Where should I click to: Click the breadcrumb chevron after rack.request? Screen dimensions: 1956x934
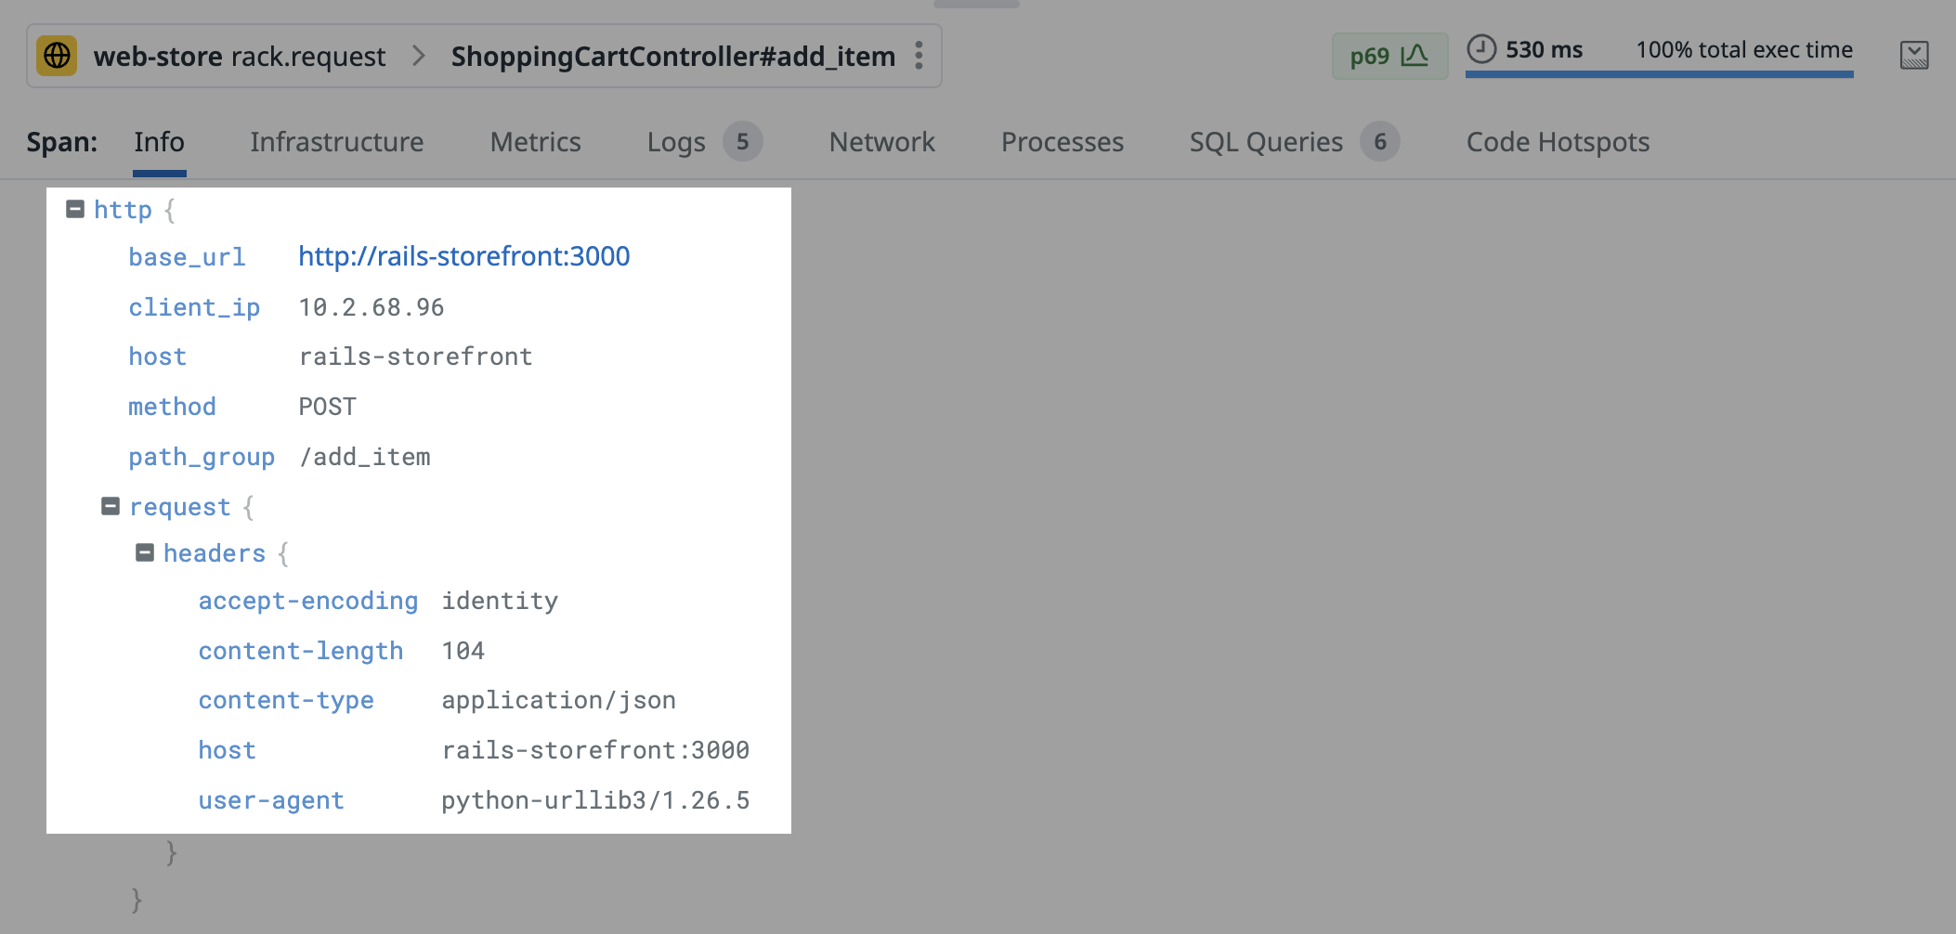[419, 56]
